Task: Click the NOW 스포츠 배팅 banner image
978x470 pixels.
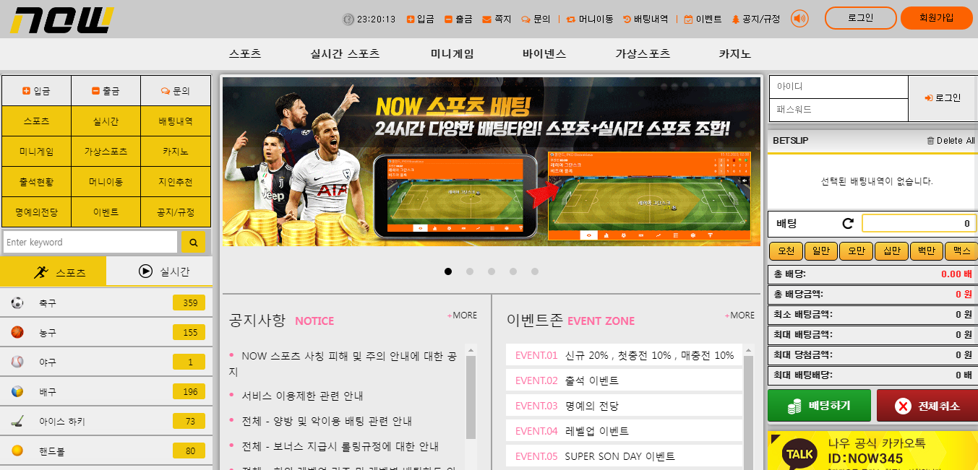Action: coord(492,162)
